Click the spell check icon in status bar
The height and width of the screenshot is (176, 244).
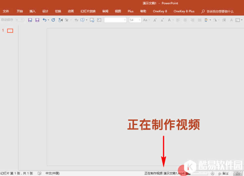pyautogui.click(x=40, y=173)
